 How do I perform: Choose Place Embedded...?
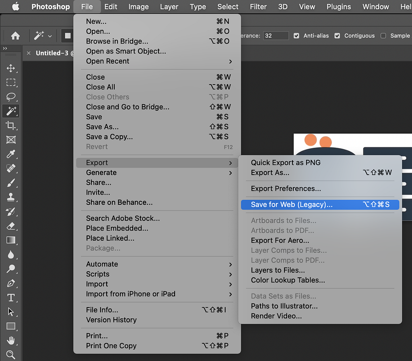coord(157,228)
